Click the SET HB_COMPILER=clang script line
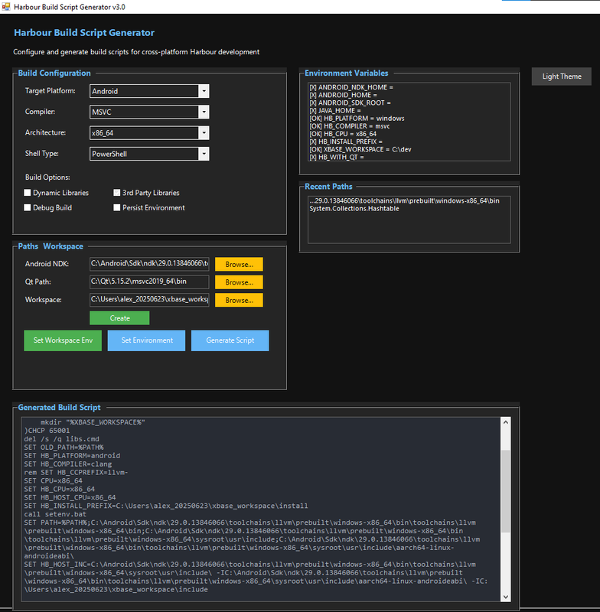The height and width of the screenshot is (612, 600). click(68, 464)
